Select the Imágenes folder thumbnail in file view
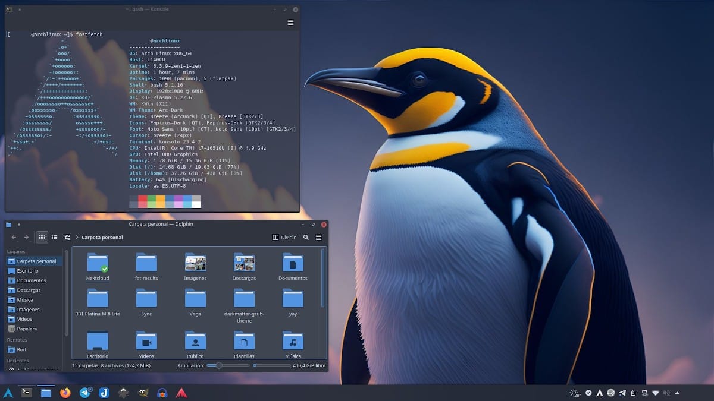Screen dimensions: 714x401 point(195,267)
